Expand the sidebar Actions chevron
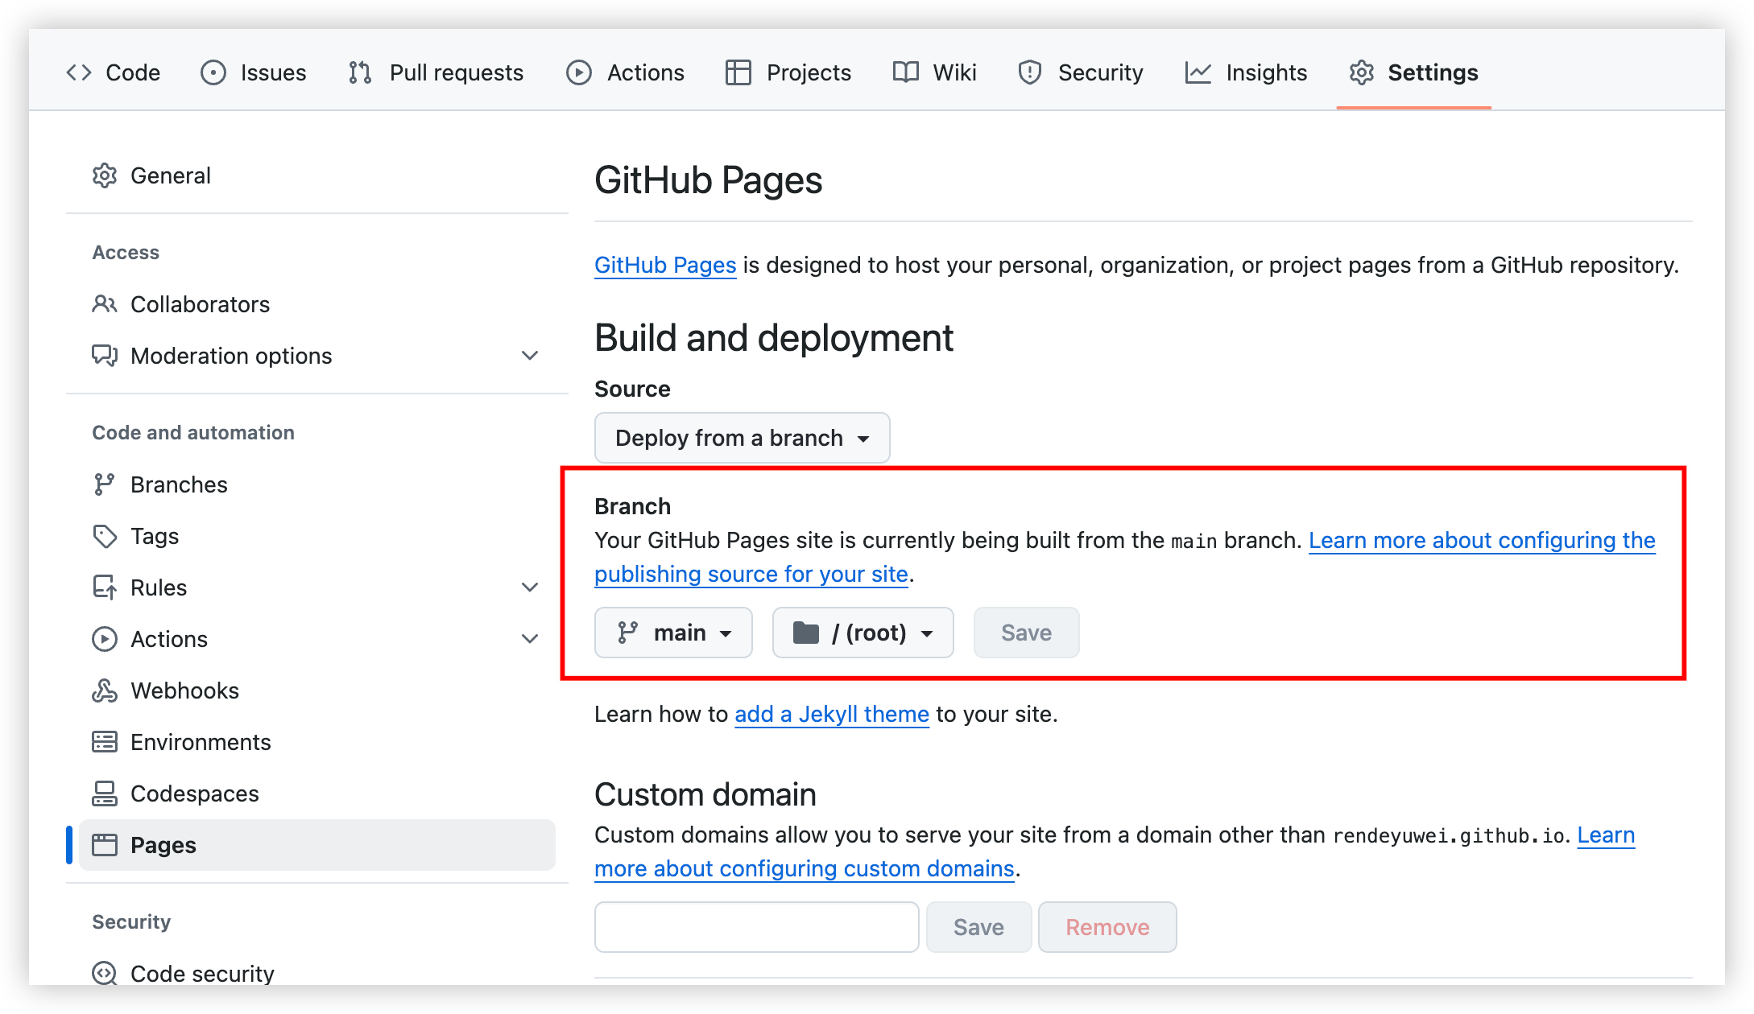 click(x=530, y=639)
